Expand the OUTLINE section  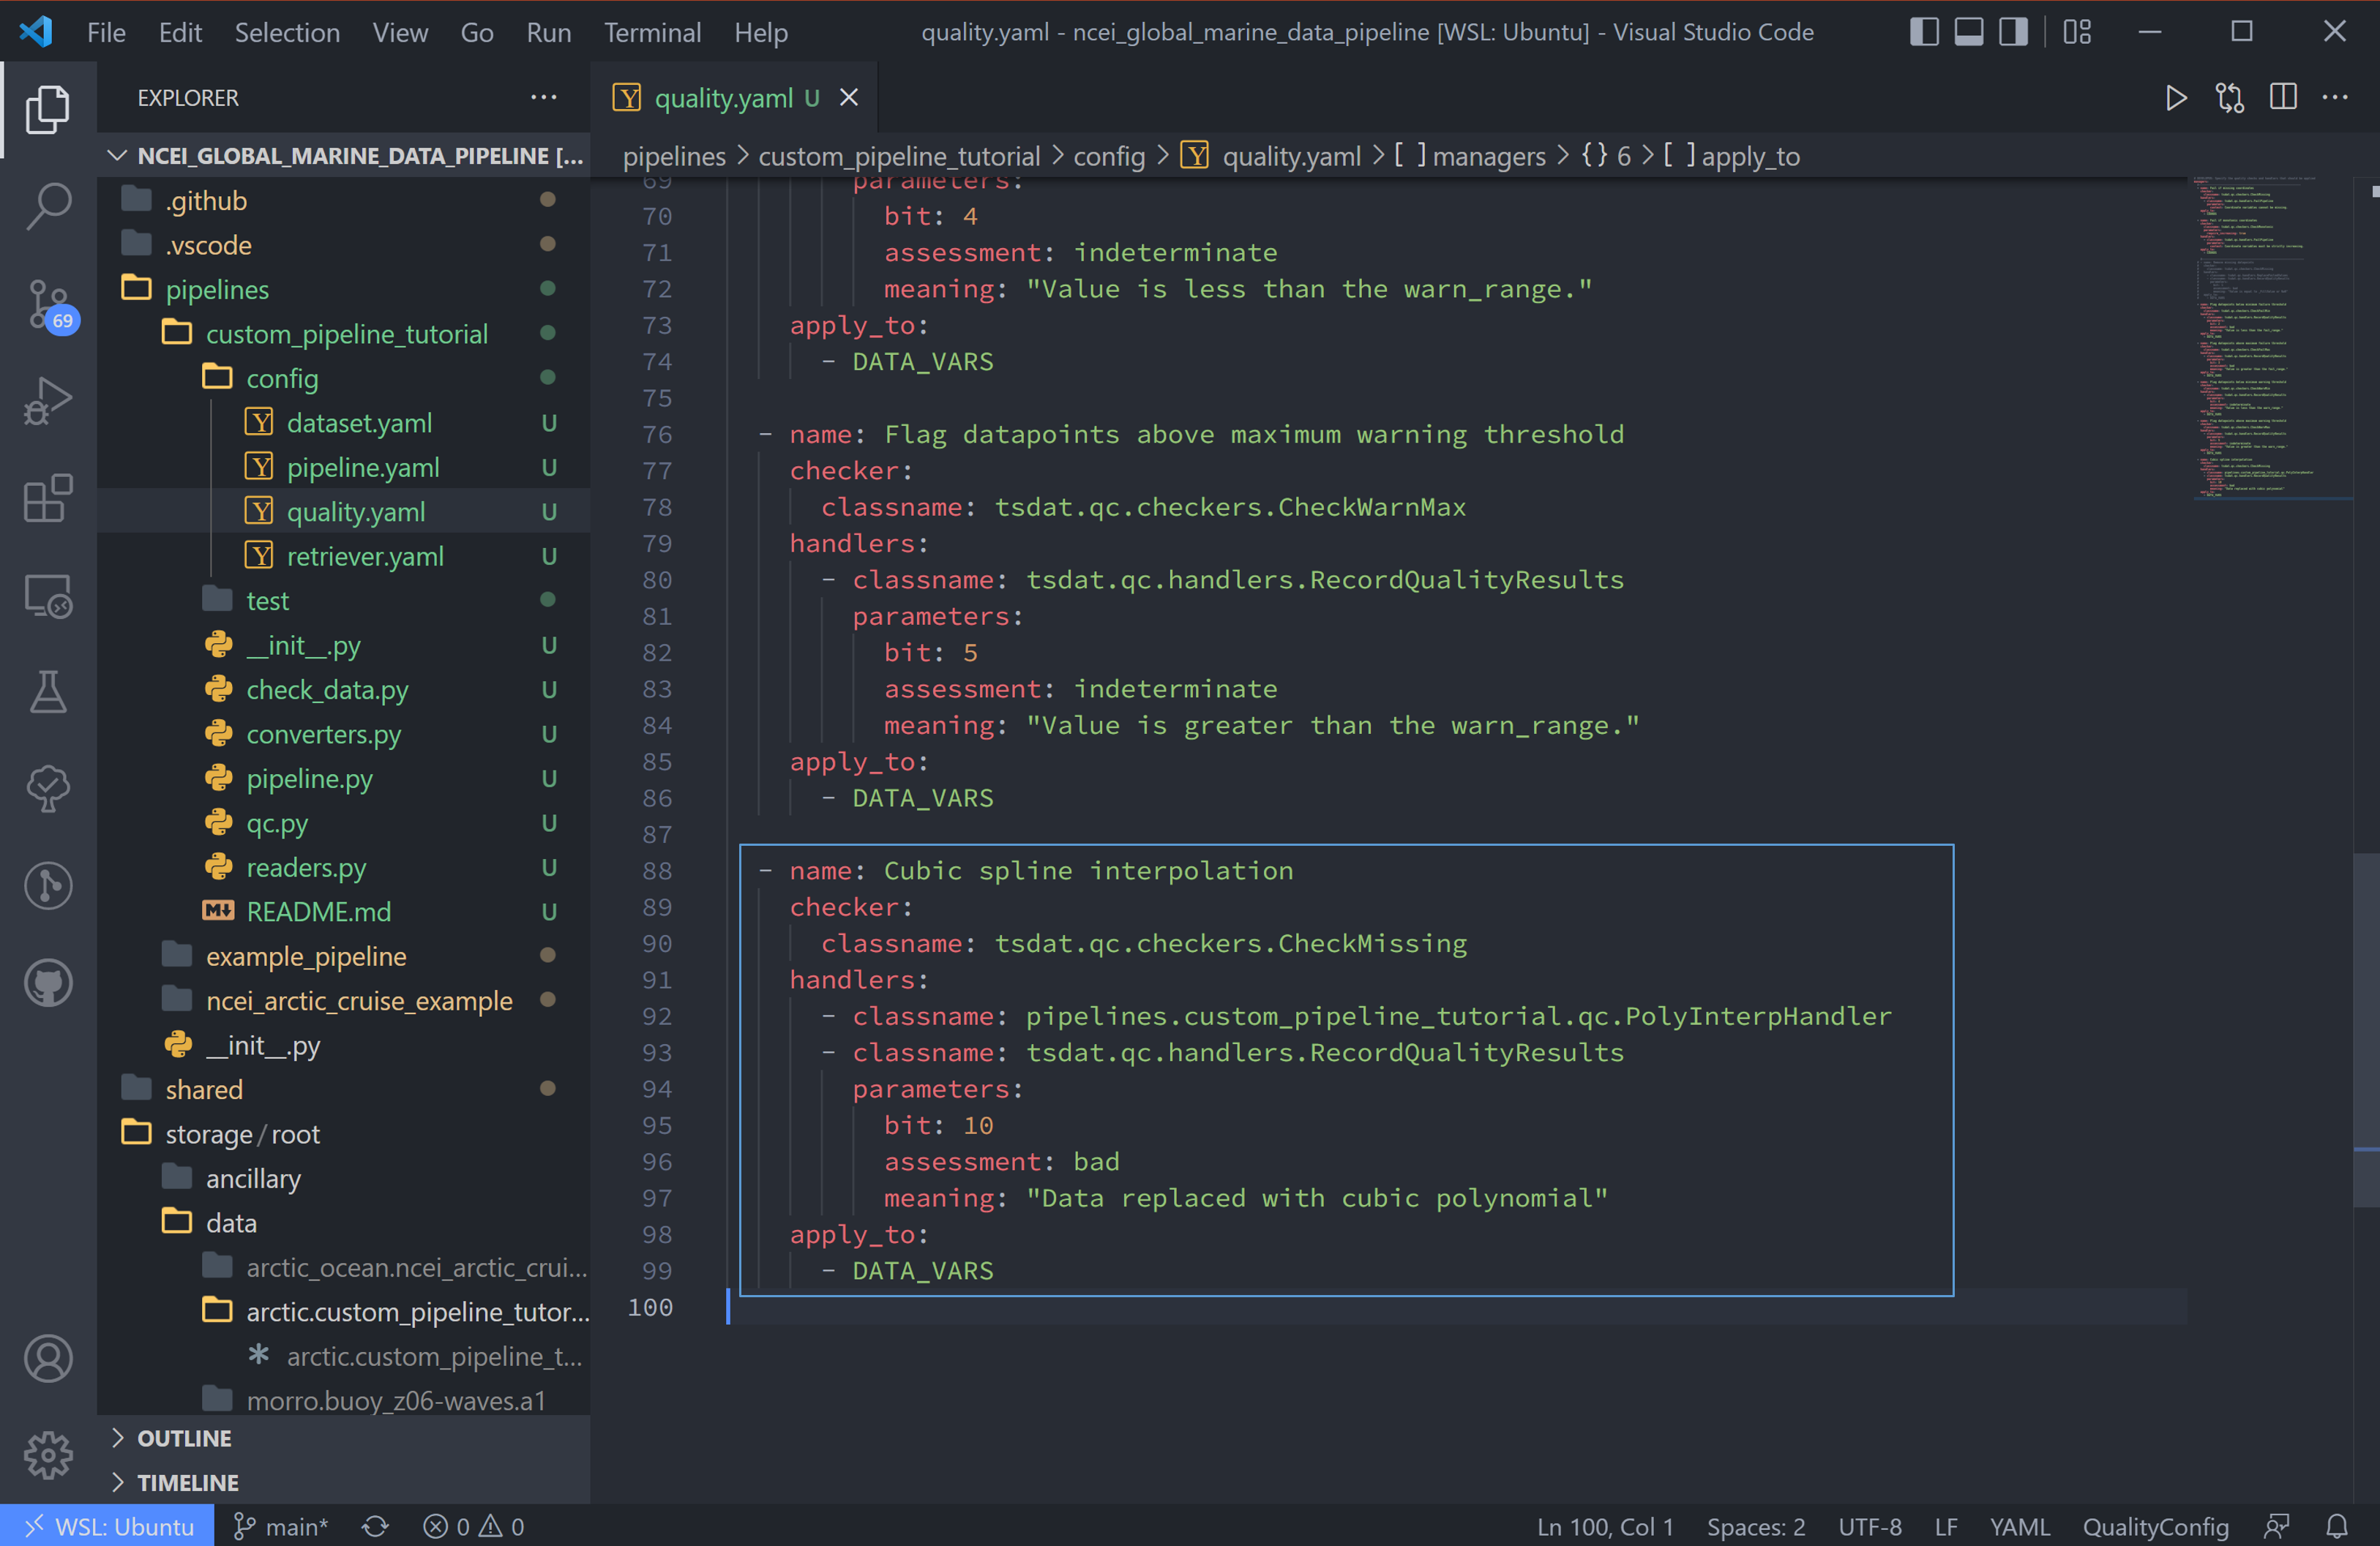click(x=344, y=1438)
